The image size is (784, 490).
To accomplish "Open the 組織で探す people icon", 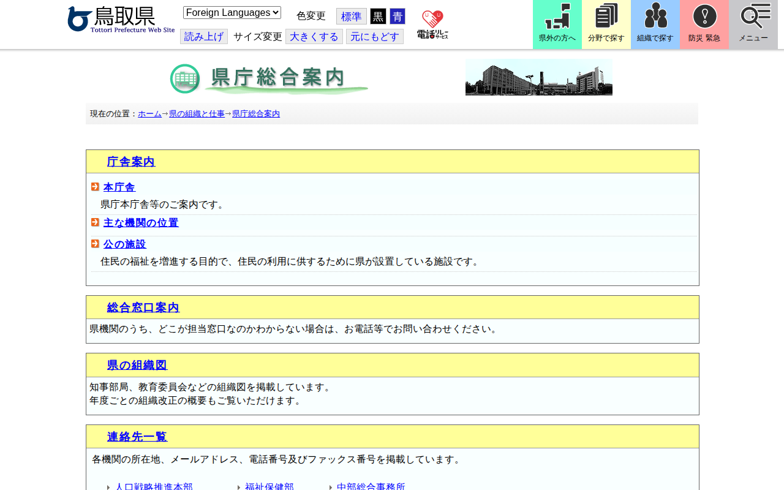I will tap(655, 24).
